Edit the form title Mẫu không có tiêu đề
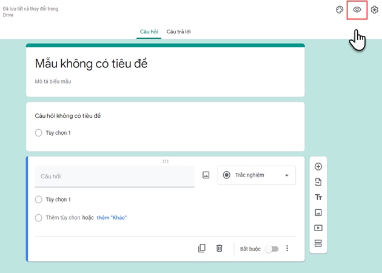382x273 pixels. (91, 64)
